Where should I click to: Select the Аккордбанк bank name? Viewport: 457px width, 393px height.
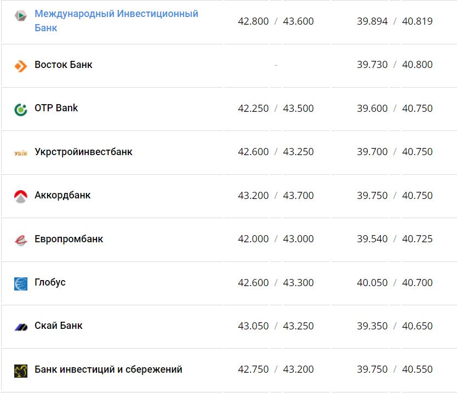click(x=62, y=195)
